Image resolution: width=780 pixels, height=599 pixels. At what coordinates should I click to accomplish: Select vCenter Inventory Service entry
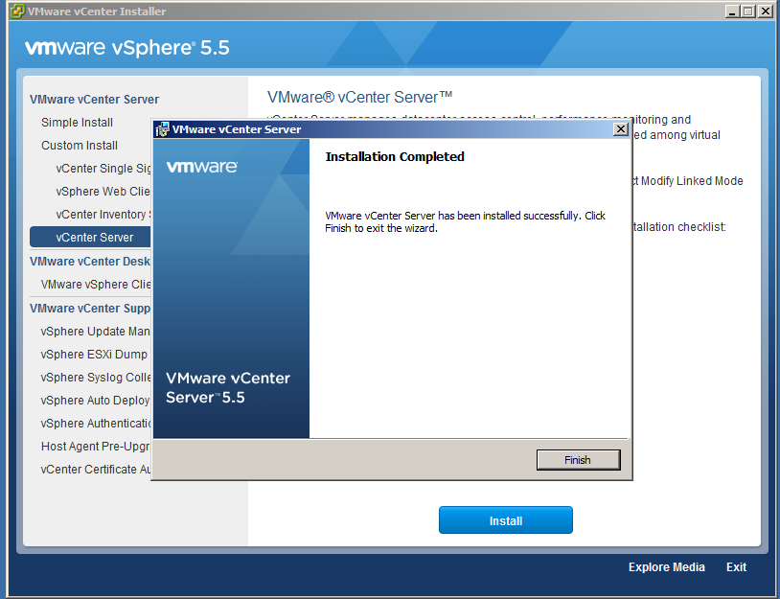[103, 215]
